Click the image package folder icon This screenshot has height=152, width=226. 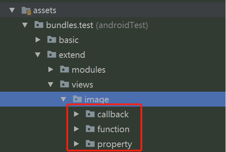(77, 99)
